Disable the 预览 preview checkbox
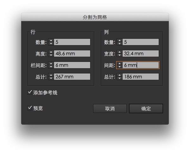This screenshot has height=154, width=190. 30,108
